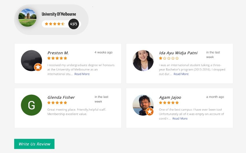Click the star badge on Agam Jajoo's avatar
The height and width of the screenshot is (153, 246).
pos(150,111)
